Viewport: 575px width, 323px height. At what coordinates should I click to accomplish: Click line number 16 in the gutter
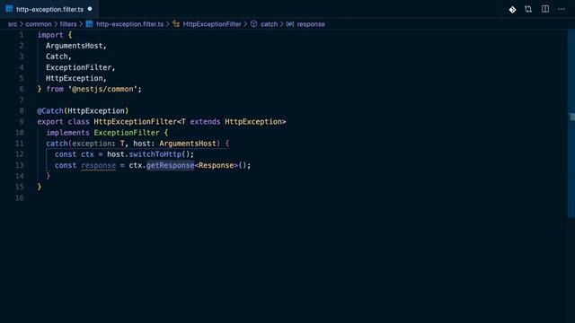coord(20,197)
